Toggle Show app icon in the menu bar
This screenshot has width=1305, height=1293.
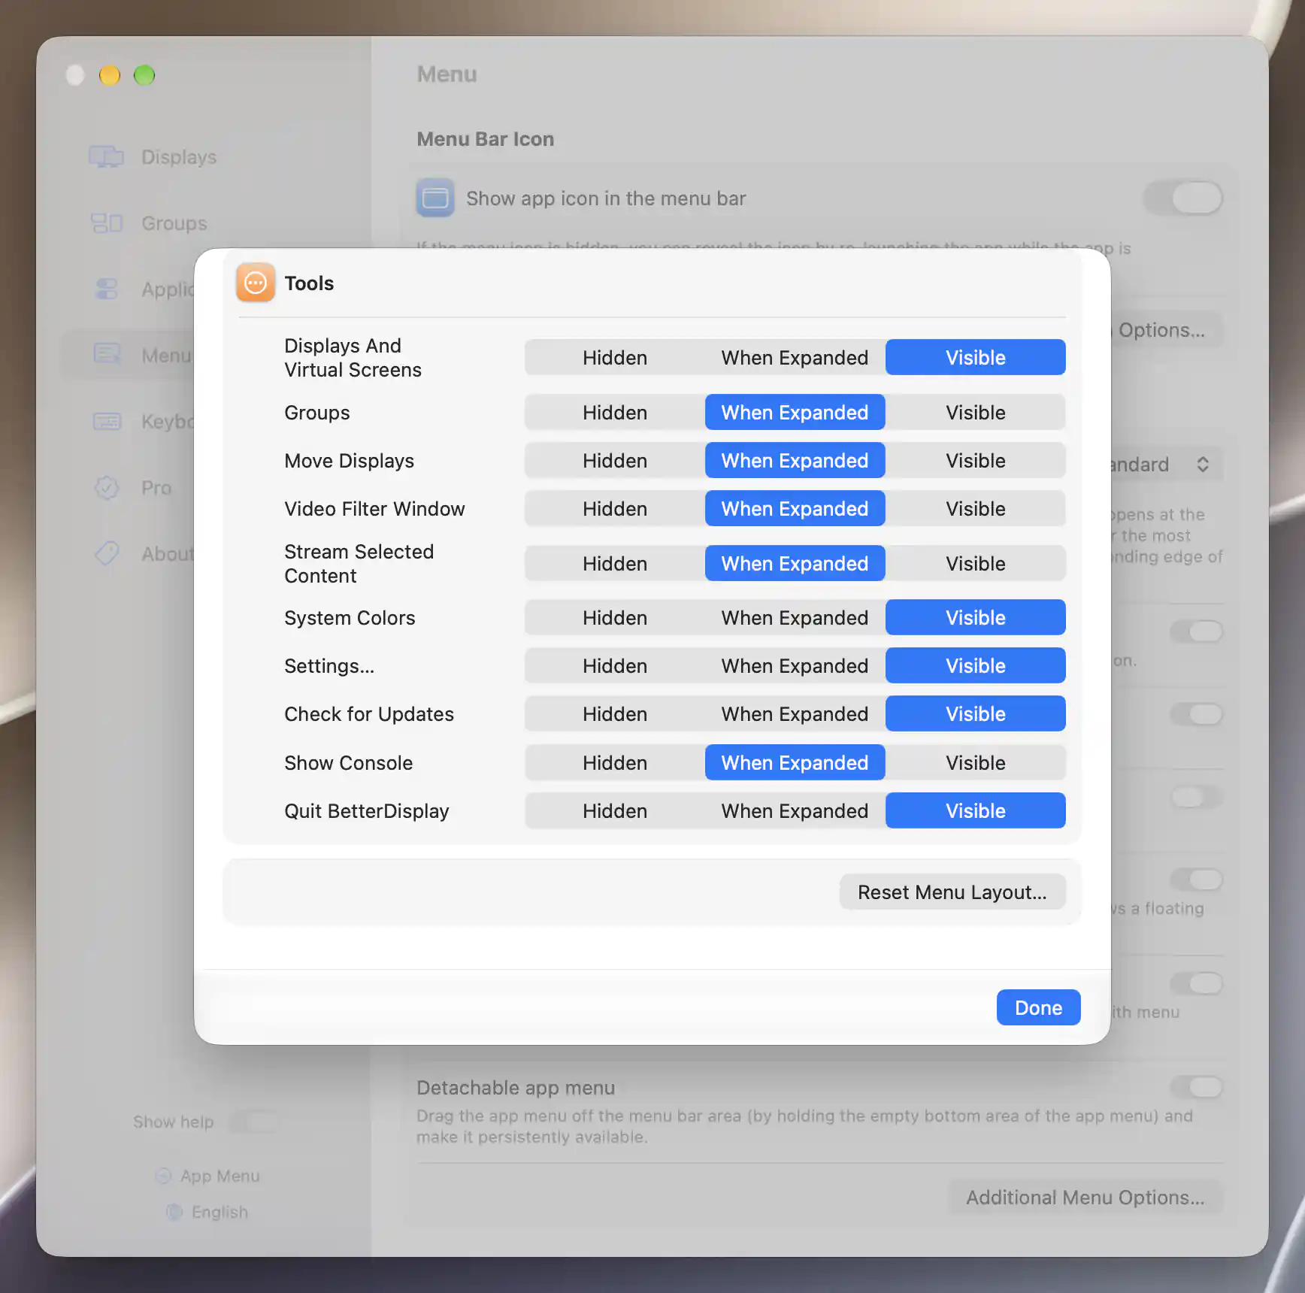pyautogui.click(x=1183, y=198)
